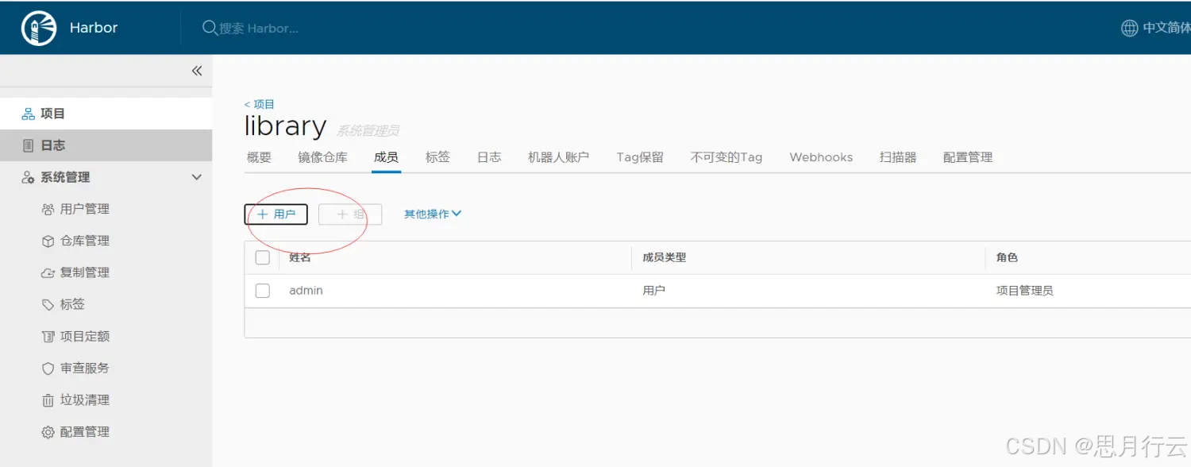Click the +用户 button to add a member
Screen dimensions: 1191x467
click(x=276, y=214)
